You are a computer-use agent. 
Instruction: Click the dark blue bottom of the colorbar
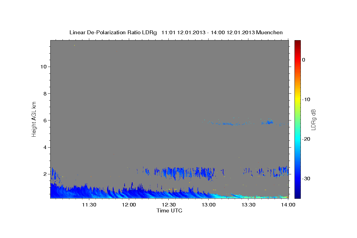[297, 195]
